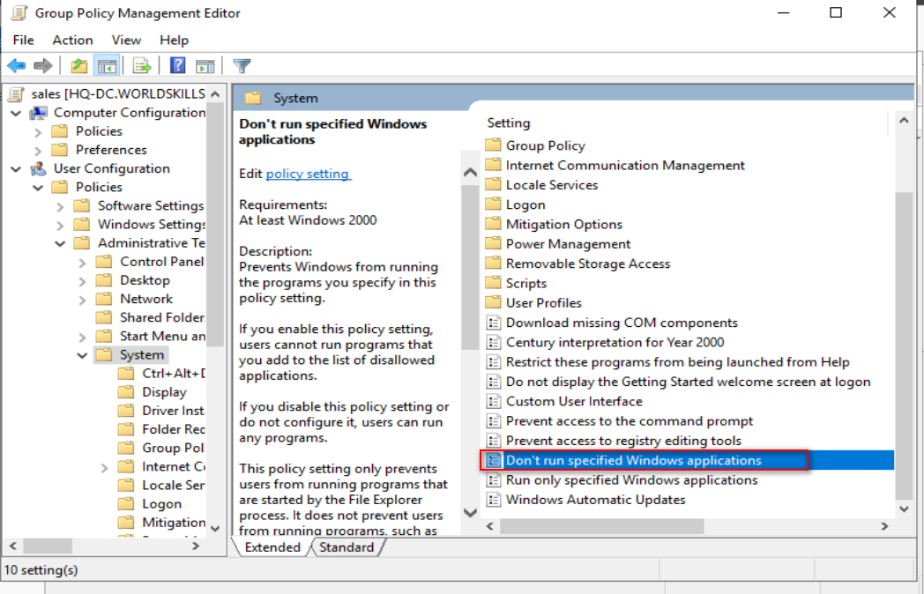
Task: Click the Back navigation arrow
Action: tap(16, 65)
